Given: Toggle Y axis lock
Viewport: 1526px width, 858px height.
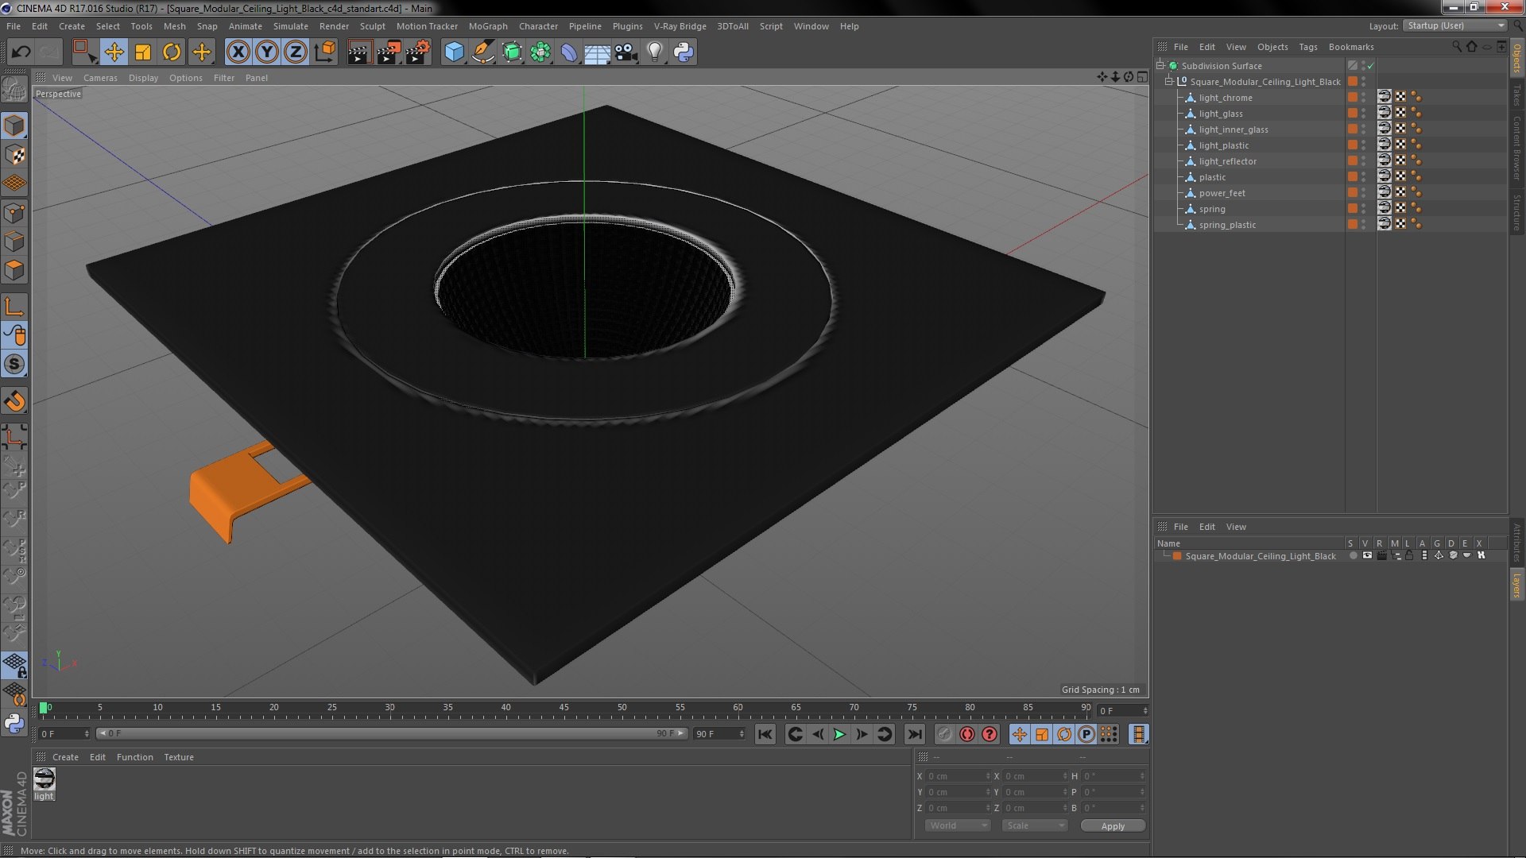Looking at the screenshot, I should point(267,52).
